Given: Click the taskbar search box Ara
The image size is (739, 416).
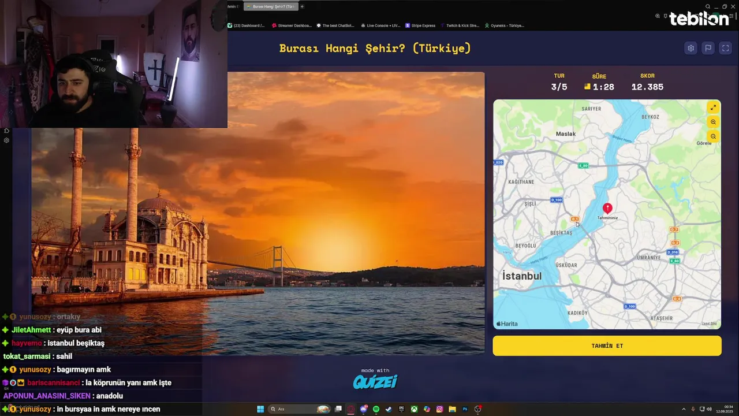Looking at the screenshot, I should (300, 409).
